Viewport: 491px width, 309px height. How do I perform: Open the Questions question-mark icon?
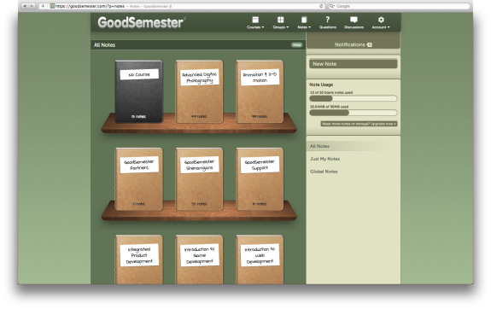point(328,20)
